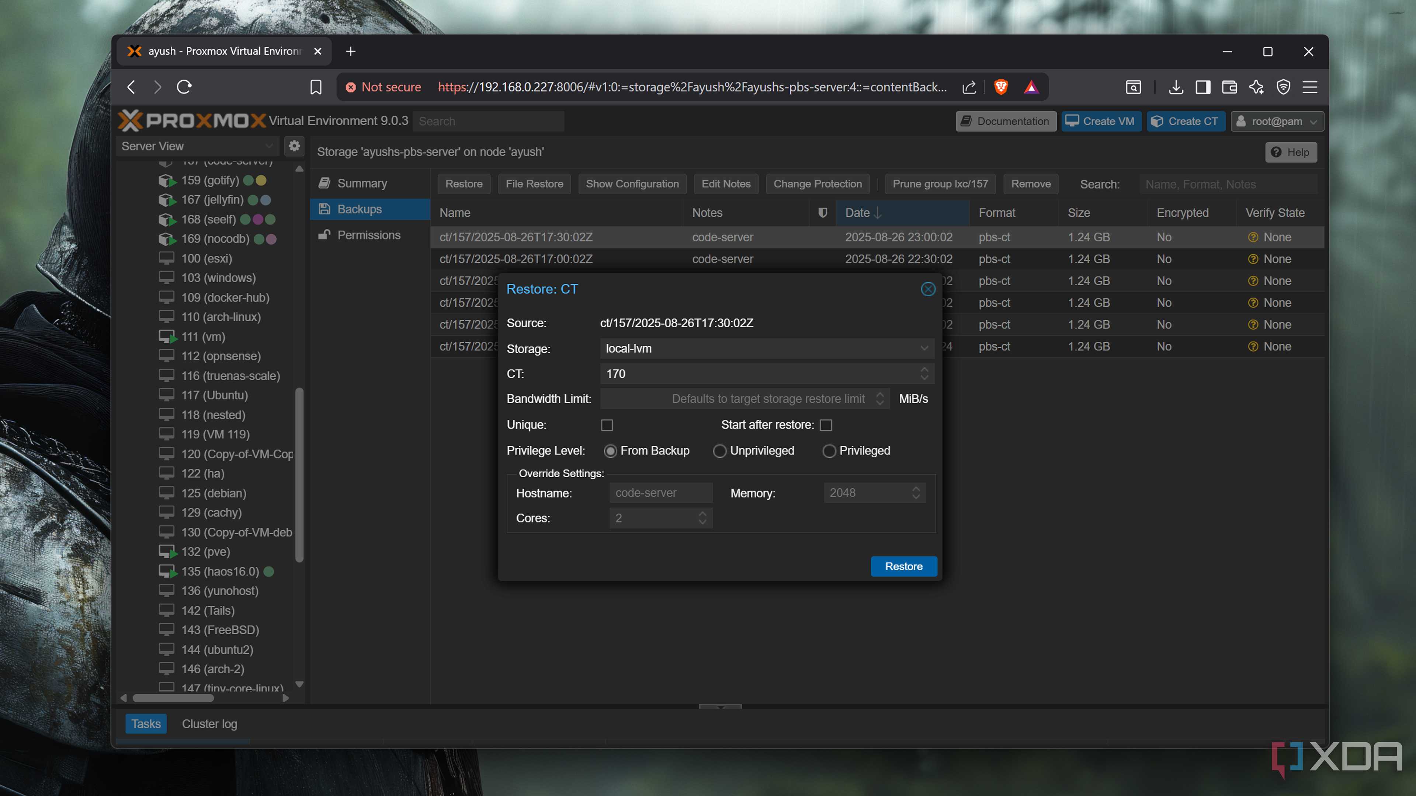
Task: Open the Backups tab
Action: click(370, 209)
